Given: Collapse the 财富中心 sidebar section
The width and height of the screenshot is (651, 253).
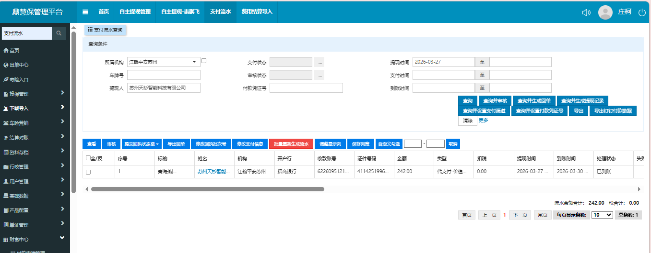Looking at the screenshot, I should pyautogui.click(x=62, y=238).
